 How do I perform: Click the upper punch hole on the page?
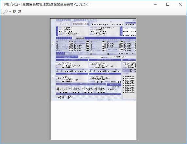(x=53, y=44)
